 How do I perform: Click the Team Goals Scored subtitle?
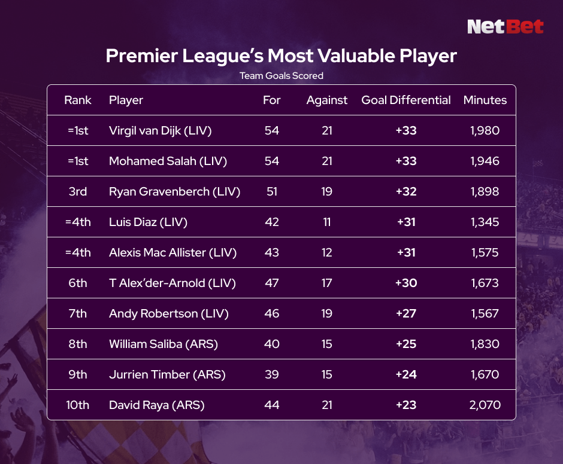pos(281,76)
